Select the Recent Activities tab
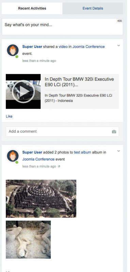 [32, 8]
